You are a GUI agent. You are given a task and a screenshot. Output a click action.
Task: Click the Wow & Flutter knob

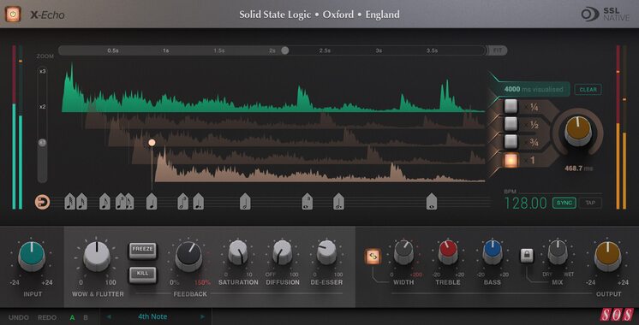click(97, 257)
